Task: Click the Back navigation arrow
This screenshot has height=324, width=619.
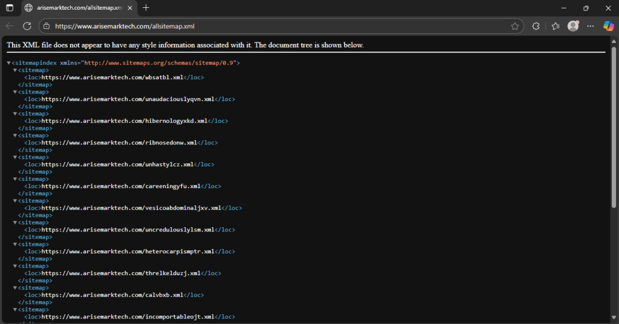Action: pyautogui.click(x=10, y=26)
